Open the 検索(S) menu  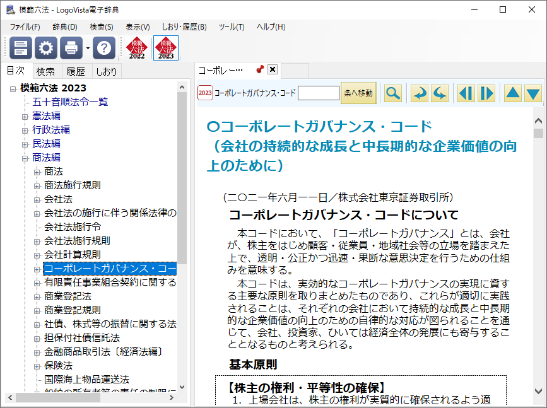click(x=101, y=27)
